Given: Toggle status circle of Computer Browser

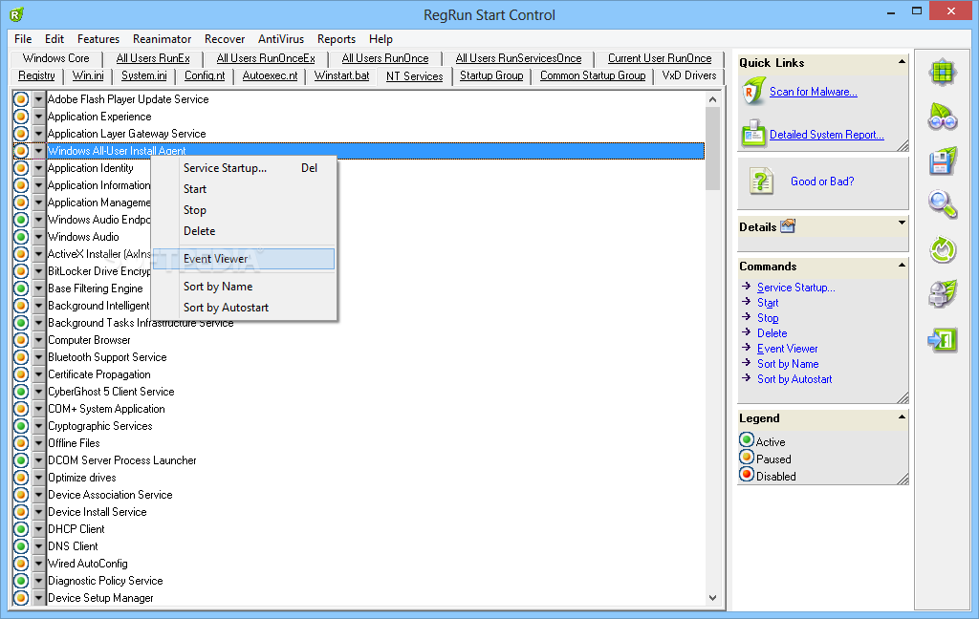Looking at the screenshot, I should click(21, 340).
